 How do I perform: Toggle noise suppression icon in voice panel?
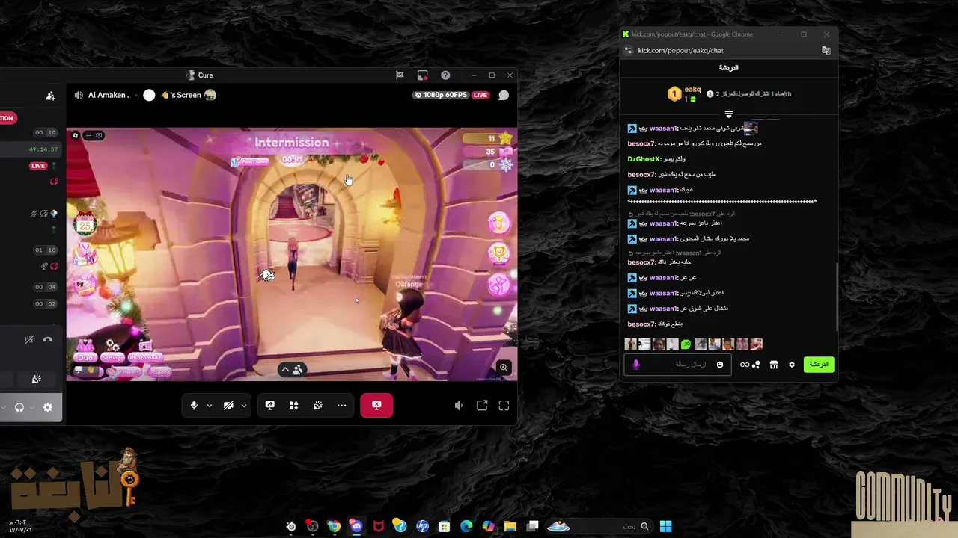29,339
